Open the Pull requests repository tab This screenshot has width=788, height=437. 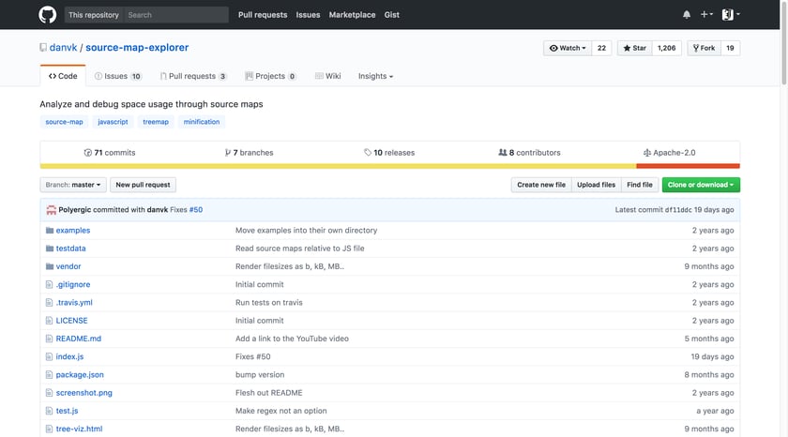pos(193,76)
